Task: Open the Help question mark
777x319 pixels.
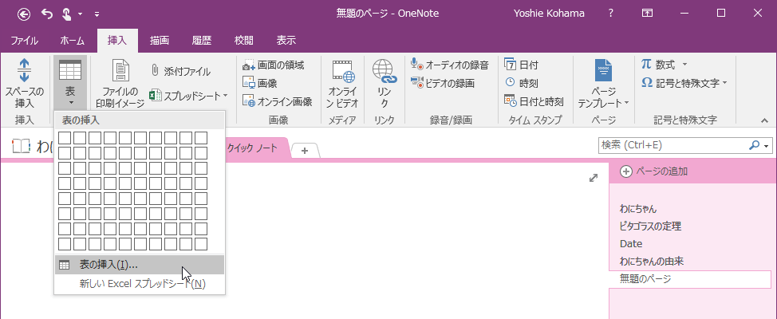Action: pos(611,14)
